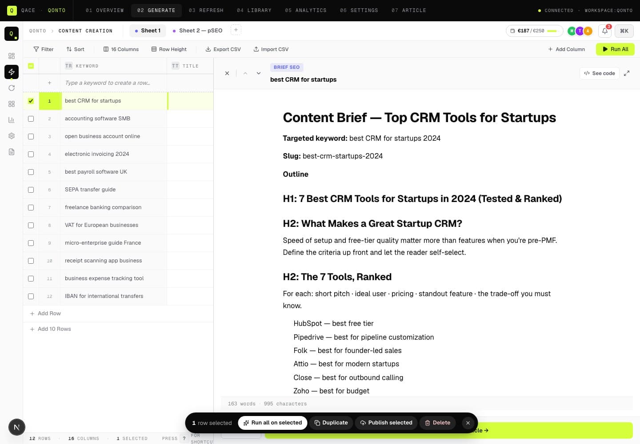Click See code button

tap(600, 73)
